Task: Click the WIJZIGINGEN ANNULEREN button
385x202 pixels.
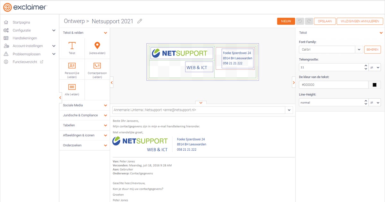Action: 360,21
